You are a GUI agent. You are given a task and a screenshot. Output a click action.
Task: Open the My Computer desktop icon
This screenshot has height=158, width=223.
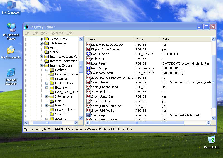(11, 7)
